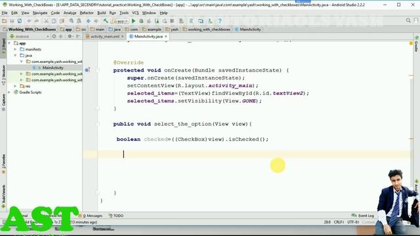Open the SDK Manager toolbar icon

(x=210, y=21)
